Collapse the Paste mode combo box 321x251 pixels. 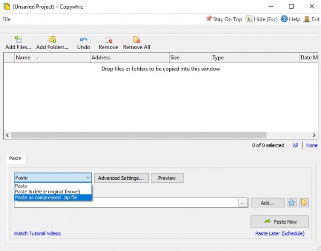[88, 177]
